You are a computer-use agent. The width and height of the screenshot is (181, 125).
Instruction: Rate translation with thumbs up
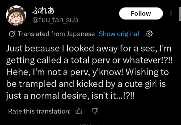(79, 111)
